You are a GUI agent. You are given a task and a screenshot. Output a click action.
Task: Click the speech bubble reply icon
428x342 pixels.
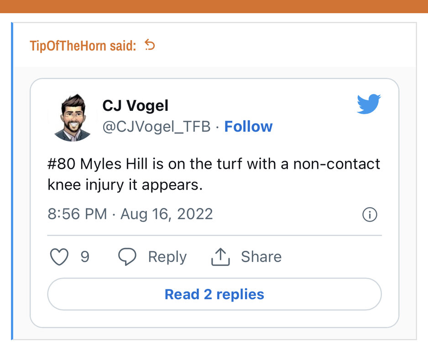click(x=127, y=257)
